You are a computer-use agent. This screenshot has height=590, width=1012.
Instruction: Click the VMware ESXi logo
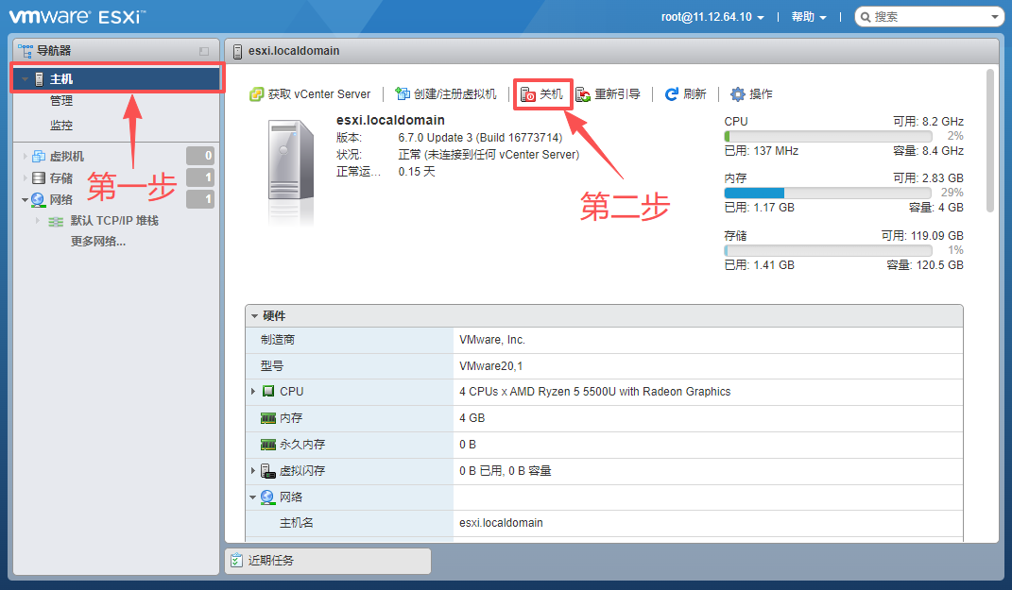[77, 16]
